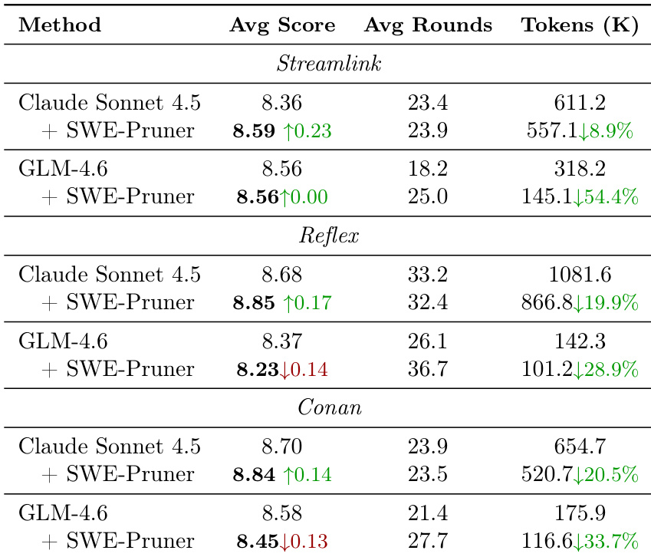651x557 pixels.
Task: Click the 611.2 tokens value
Action: tap(580, 103)
